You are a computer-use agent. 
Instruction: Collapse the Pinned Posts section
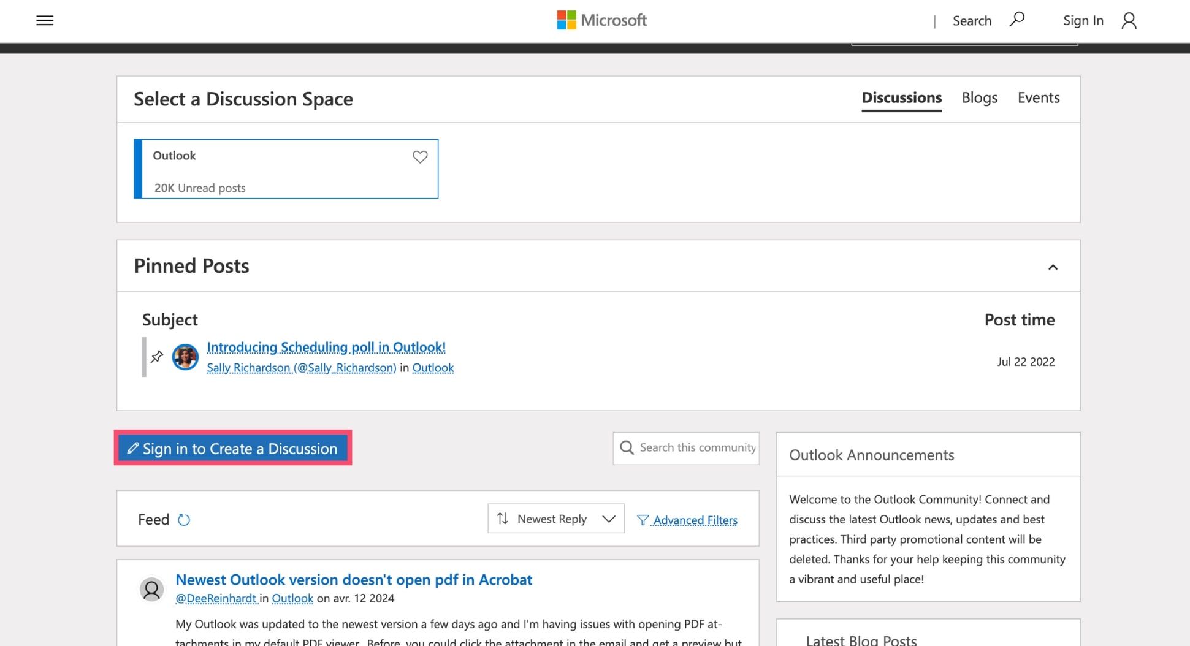[1053, 267]
